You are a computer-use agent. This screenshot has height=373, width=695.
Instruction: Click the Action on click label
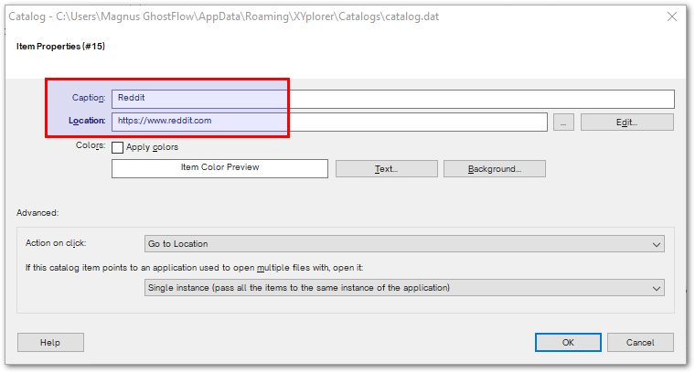56,243
